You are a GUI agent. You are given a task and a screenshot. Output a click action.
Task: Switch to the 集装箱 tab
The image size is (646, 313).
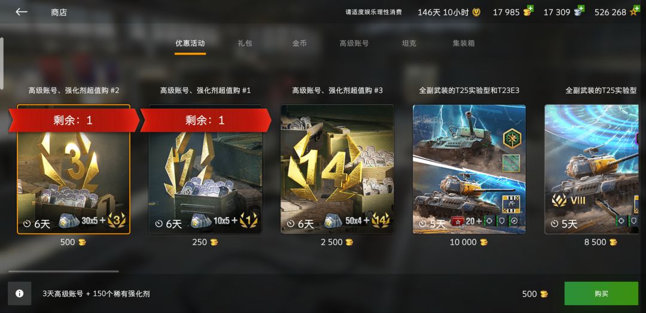click(x=464, y=43)
